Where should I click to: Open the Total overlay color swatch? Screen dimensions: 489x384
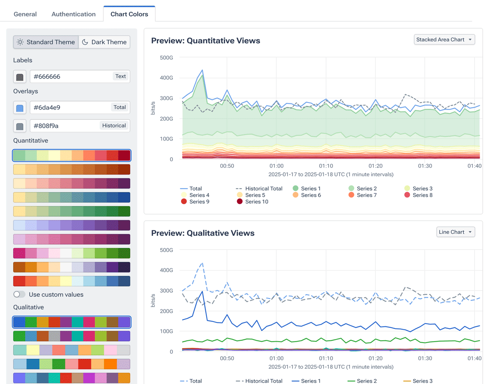pyautogui.click(x=20, y=107)
